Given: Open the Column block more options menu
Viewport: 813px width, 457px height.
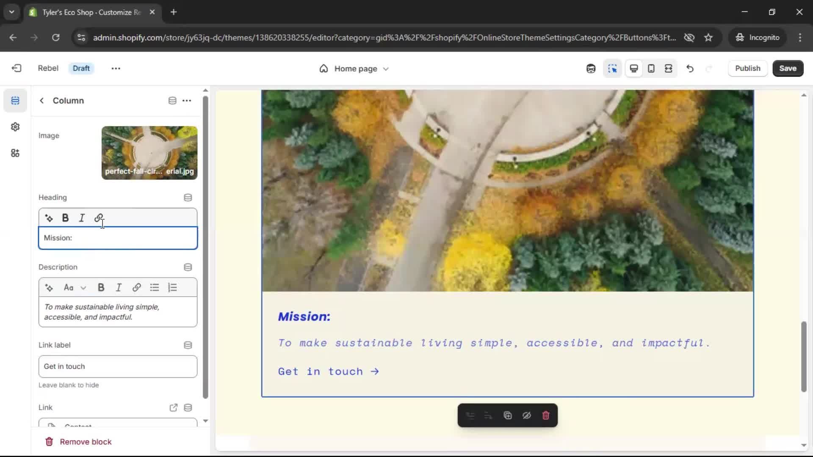Looking at the screenshot, I should click(187, 101).
